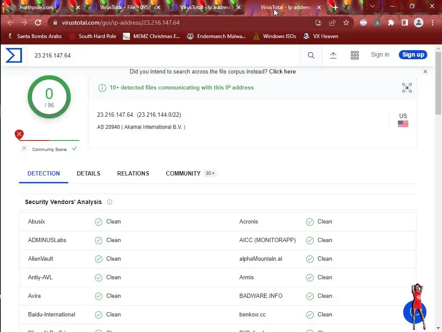Click the US flag icon
Screen dimensions: 442x332
coord(403,124)
